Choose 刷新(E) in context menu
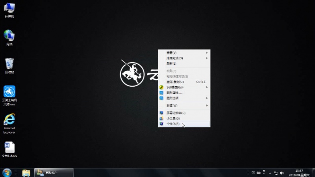Screen dimensions: 315x177 click(184, 63)
